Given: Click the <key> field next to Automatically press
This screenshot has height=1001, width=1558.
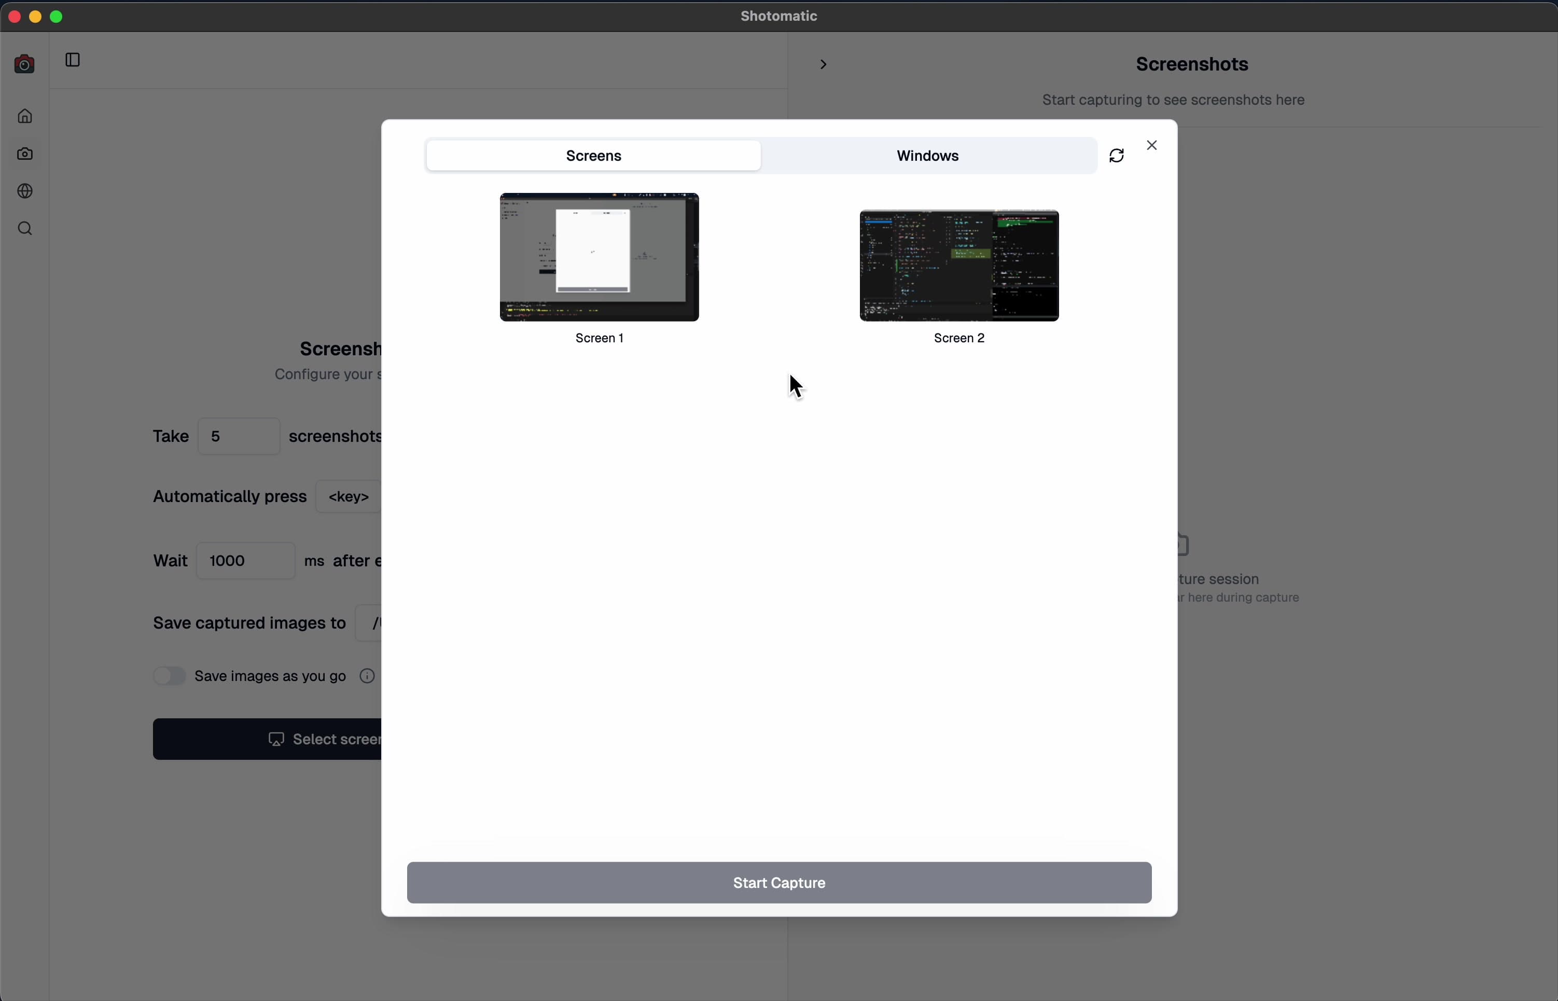Looking at the screenshot, I should (349, 496).
